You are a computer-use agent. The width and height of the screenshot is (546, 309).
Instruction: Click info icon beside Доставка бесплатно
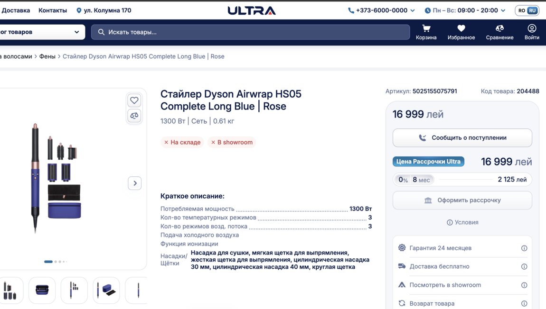pos(524,267)
